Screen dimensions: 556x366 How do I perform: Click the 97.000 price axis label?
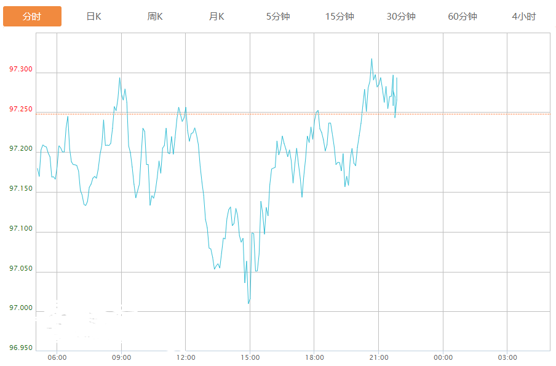(x=21, y=308)
